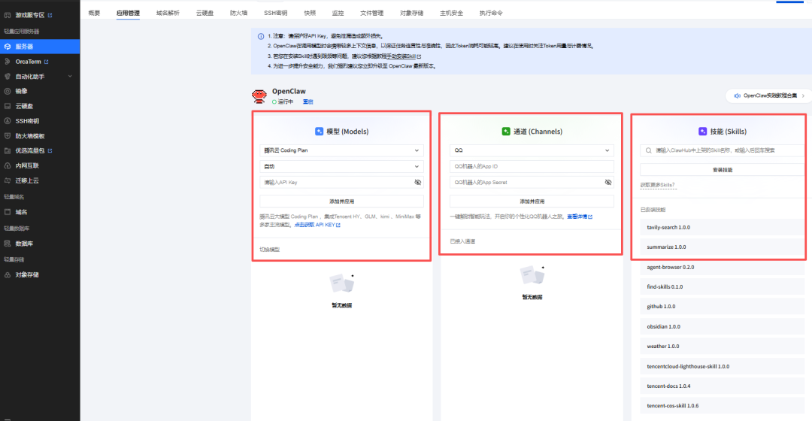The width and height of the screenshot is (812, 421).
Task: Click the speaker icon on OpenClaw tutorial button
Action: tap(738, 95)
